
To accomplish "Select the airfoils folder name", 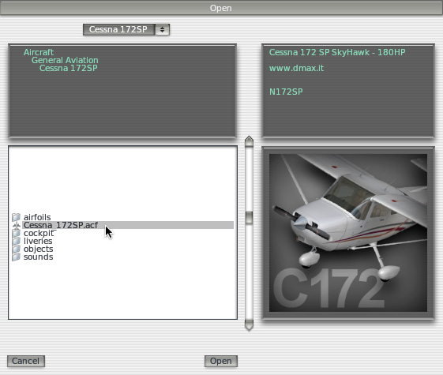I will pos(37,217).
